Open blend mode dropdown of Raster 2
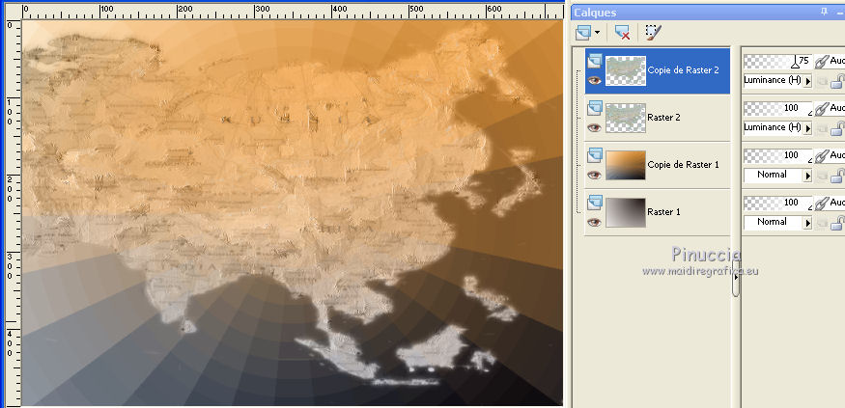 pyautogui.click(x=807, y=128)
